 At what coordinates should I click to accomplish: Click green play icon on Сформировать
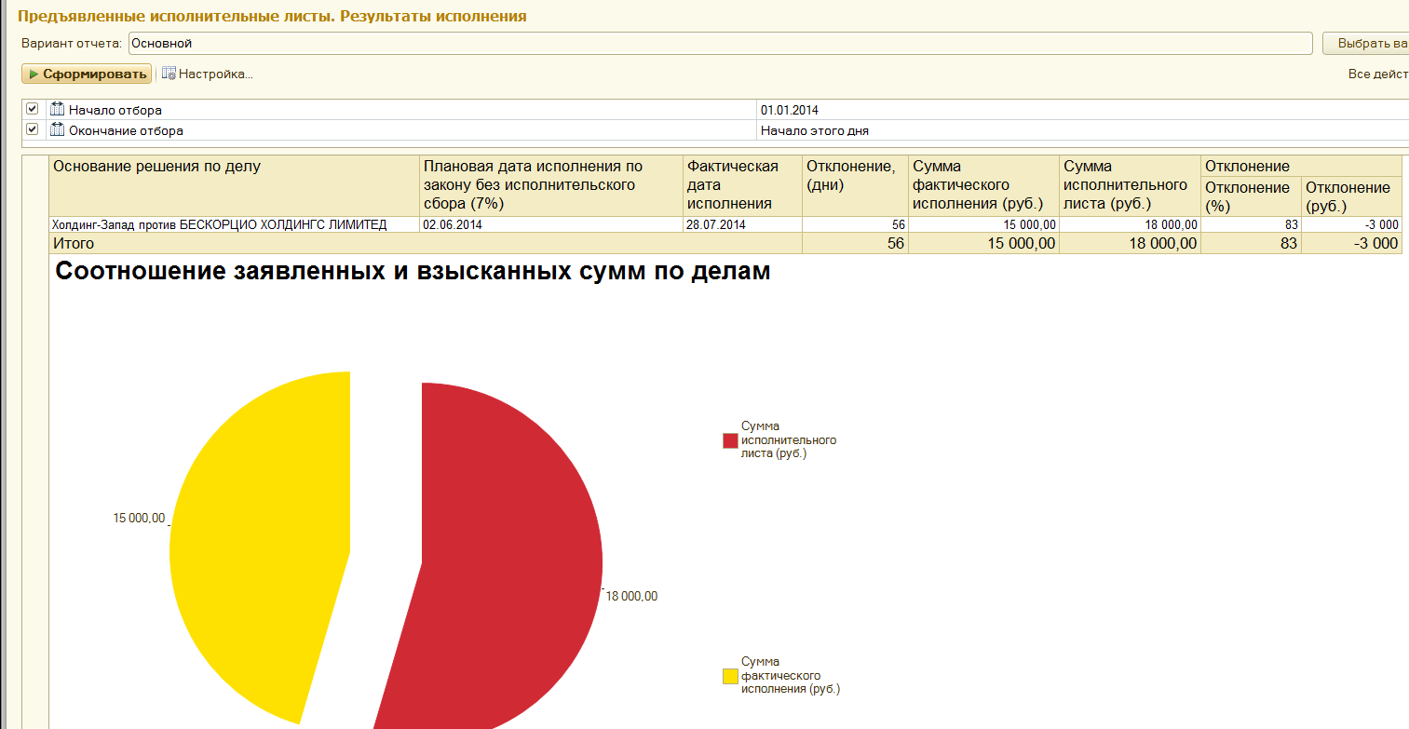point(34,74)
